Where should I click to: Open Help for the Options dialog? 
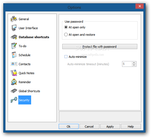point(131,127)
